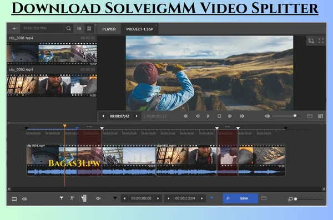Enter full screen preview mode

[x=321, y=41]
